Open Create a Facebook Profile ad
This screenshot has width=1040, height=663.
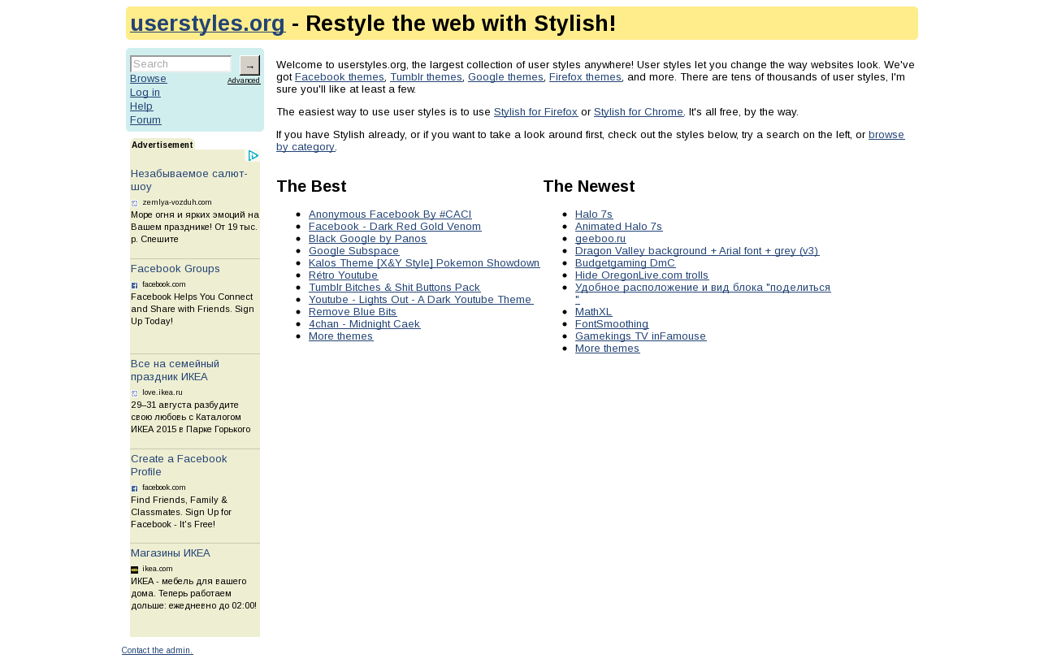click(x=179, y=466)
